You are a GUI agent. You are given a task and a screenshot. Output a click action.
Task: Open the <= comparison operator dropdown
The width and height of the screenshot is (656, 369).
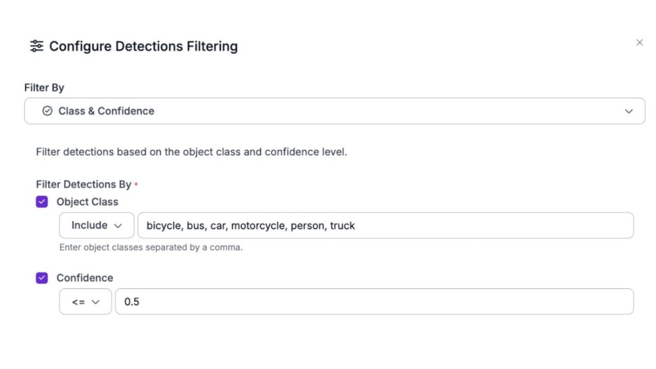[85, 302]
